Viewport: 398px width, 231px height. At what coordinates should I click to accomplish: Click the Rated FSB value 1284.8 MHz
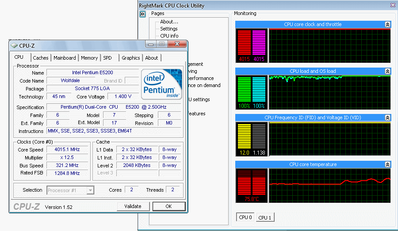click(67, 173)
